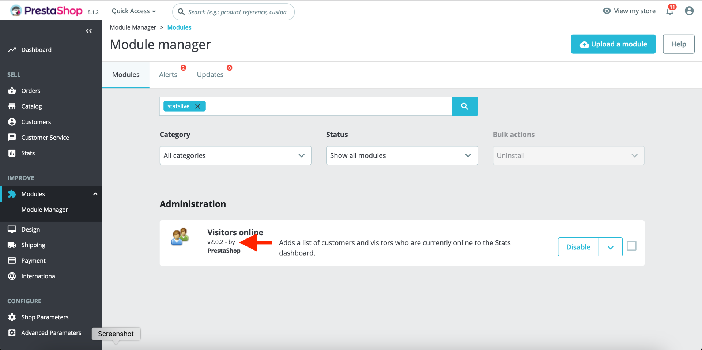Open the Quick Access dropdown
Viewport: 702px width, 350px height.
click(134, 11)
